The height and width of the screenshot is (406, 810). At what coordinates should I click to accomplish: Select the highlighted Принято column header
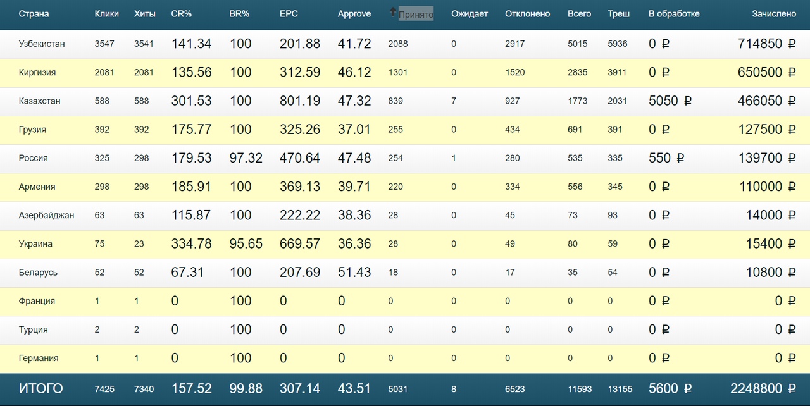pyautogui.click(x=416, y=14)
